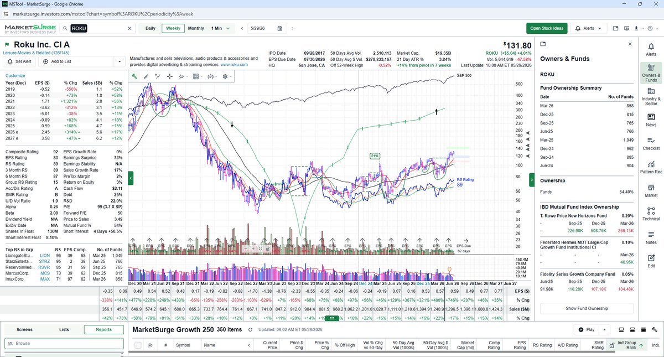Select the largest list panel layout icon

point(642,329)
